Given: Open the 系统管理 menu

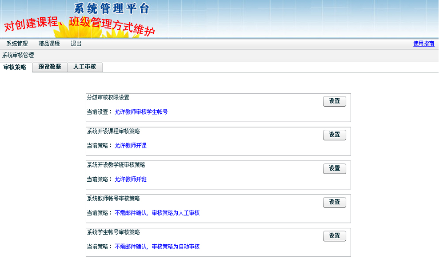Looking at the screenshot, I should [x=17, y=44].
